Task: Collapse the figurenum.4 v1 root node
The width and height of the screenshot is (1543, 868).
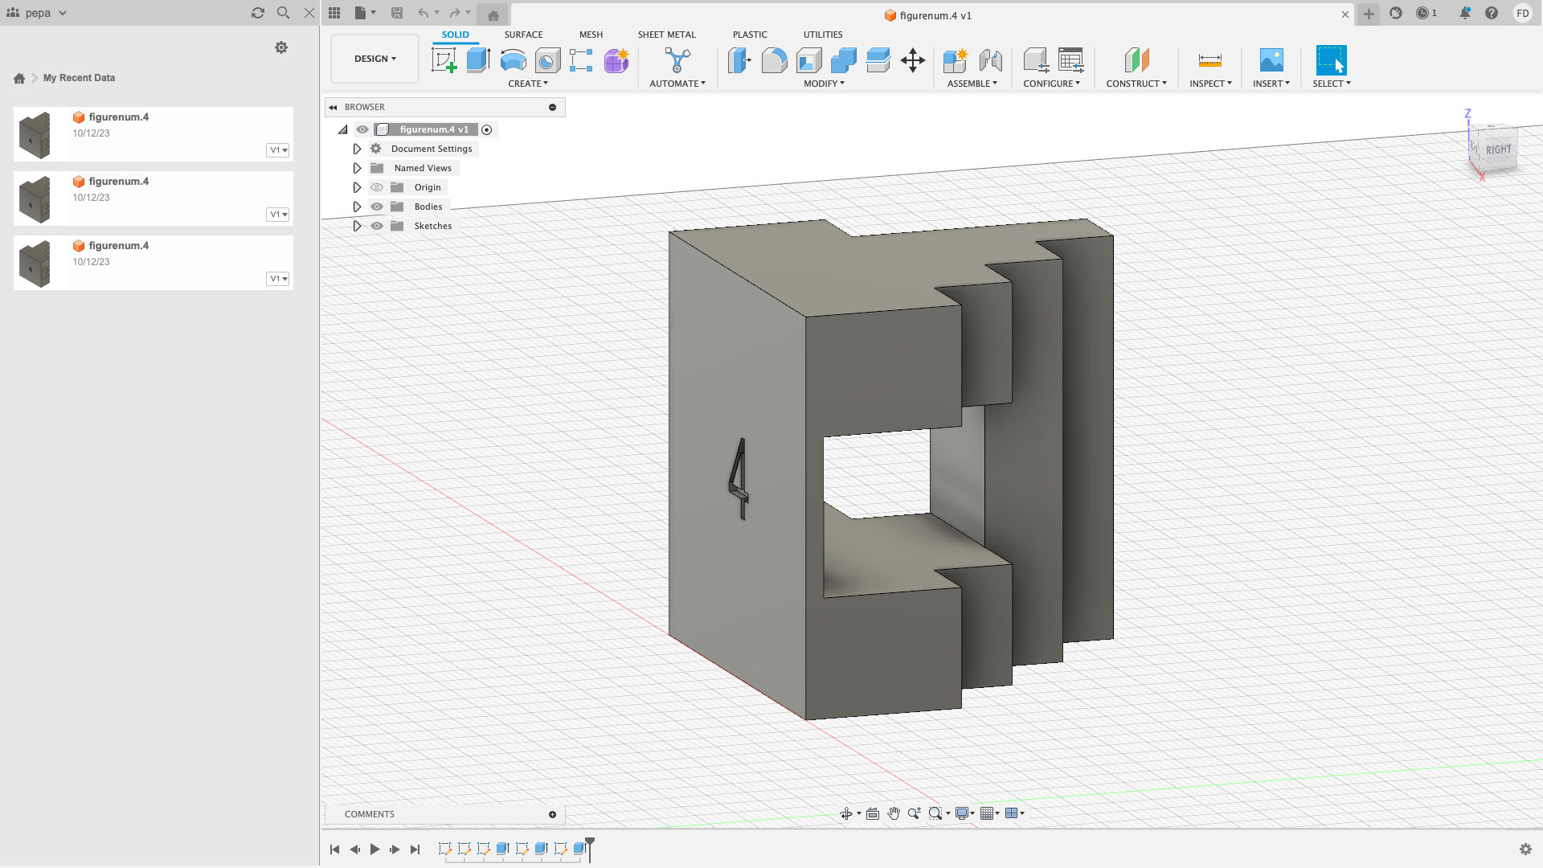Action: point(343,129)
